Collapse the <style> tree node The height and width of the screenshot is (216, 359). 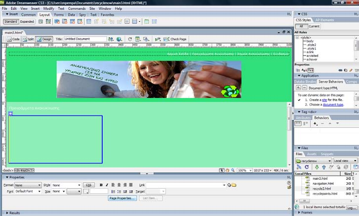297,37
